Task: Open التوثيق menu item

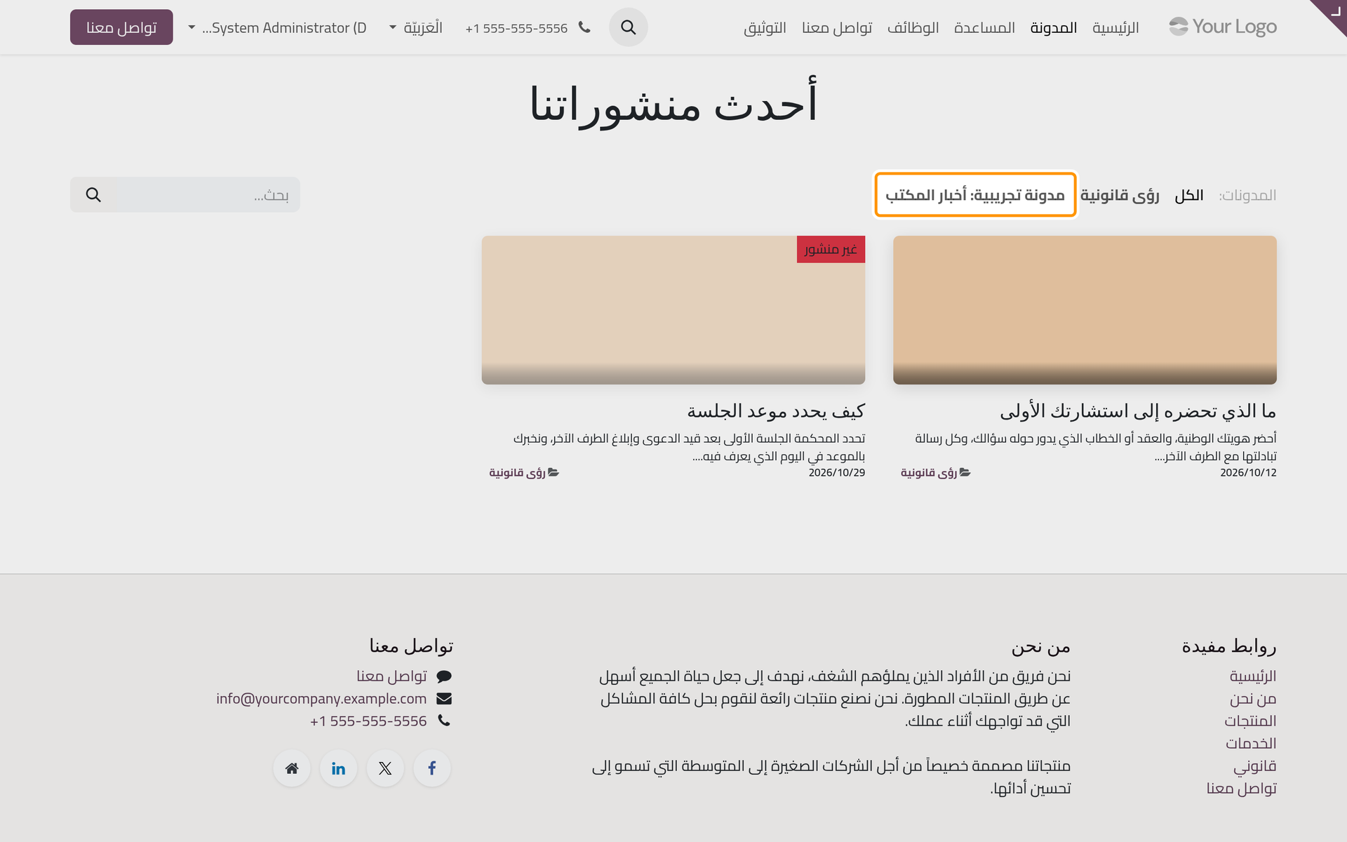Action: point(765,27)
